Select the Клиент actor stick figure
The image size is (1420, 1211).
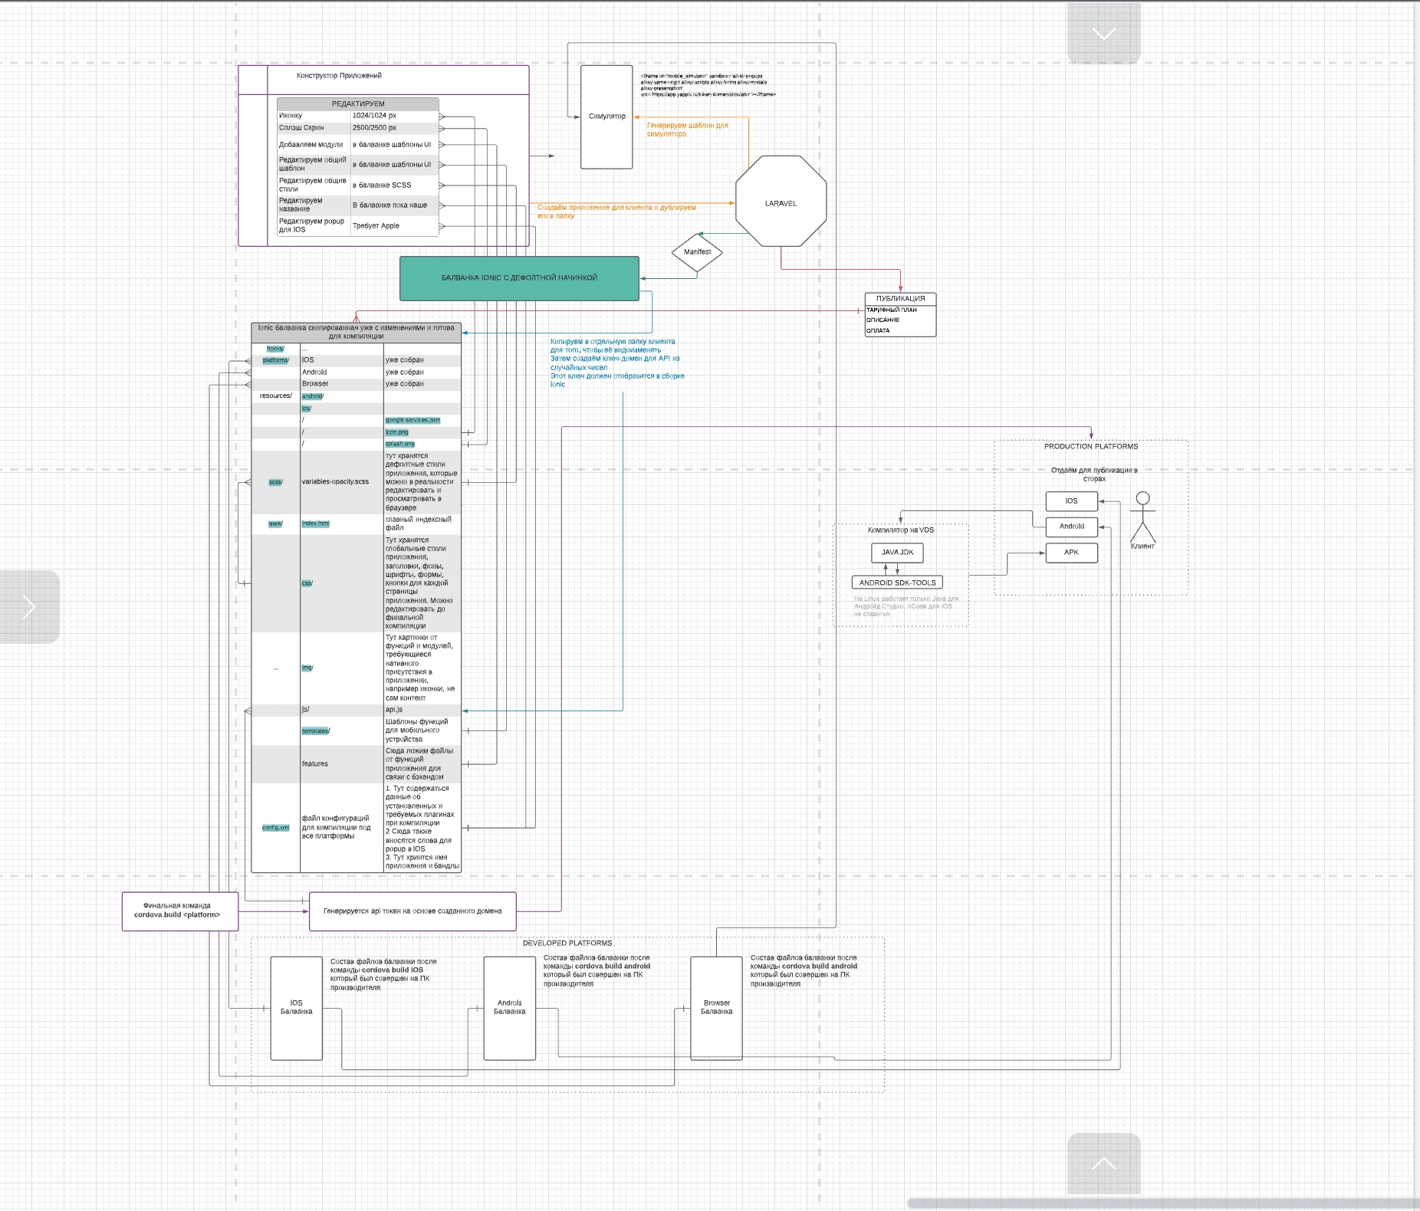[1142, 520]
